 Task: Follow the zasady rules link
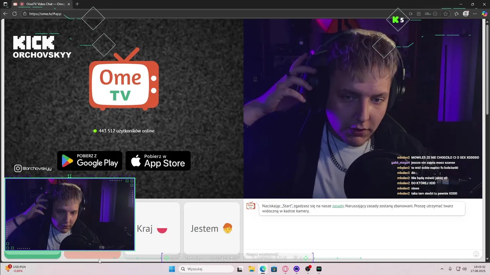pyautogui.click(x=338, y=206)
